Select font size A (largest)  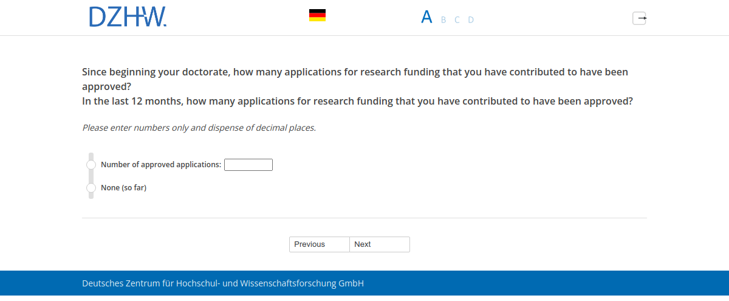[426, 17]
